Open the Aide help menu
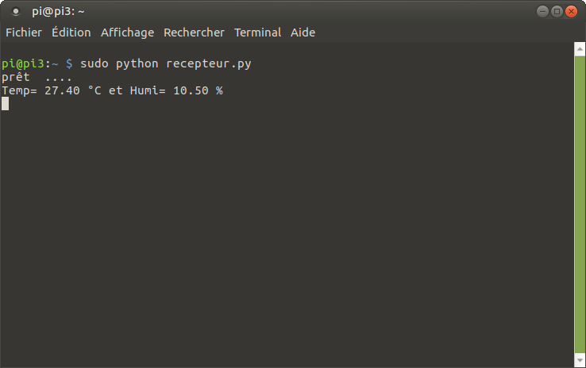Viewport: 586px width, 368px height. click(303, 33)
